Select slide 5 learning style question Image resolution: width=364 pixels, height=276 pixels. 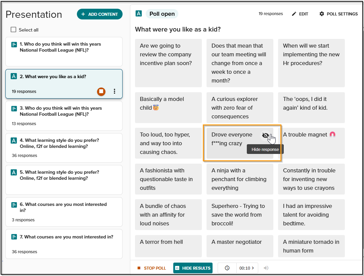[x=64, y=180]
